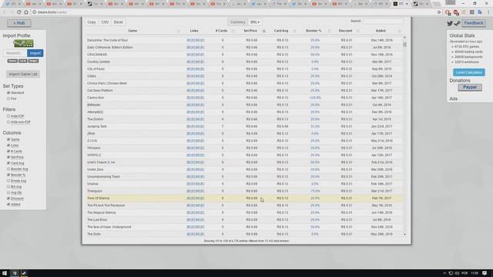Toggle Set Price column checkbox

[8, 157]
